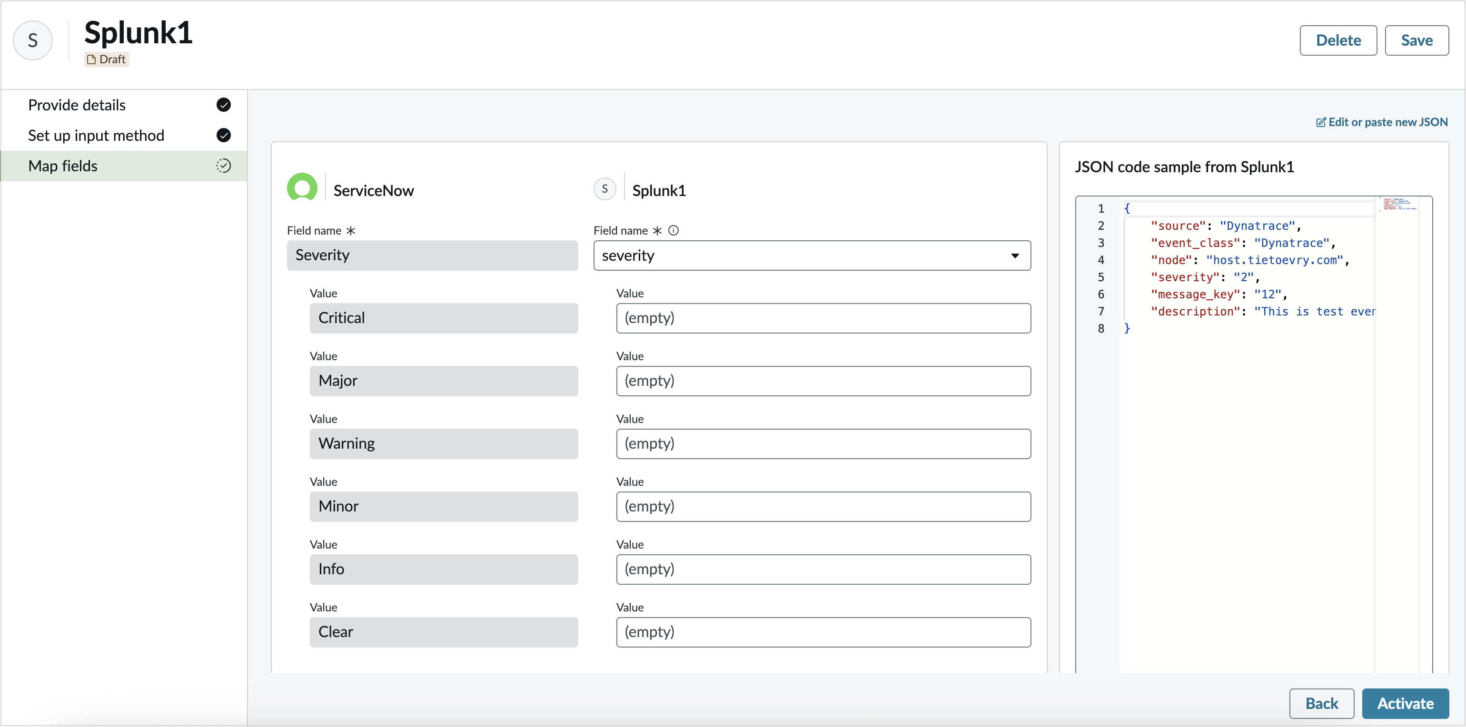Click the Provide details completed checkmark icon
This screenshot has width=1466, height=727.
224,105
